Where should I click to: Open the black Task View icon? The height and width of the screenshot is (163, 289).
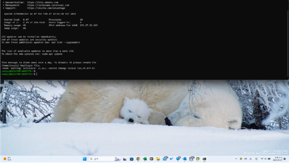coord(125,159)
